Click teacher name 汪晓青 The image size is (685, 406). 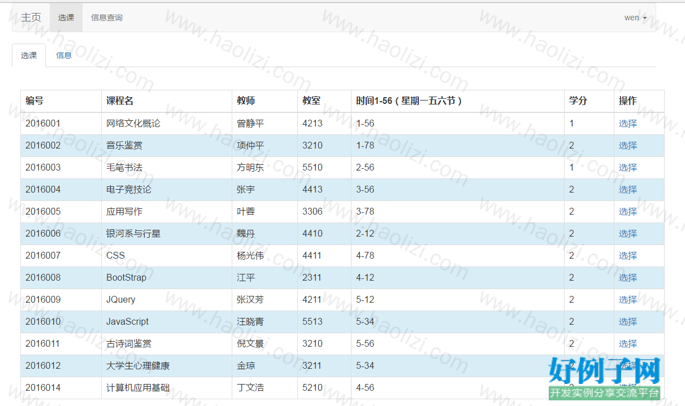[250, 321]
